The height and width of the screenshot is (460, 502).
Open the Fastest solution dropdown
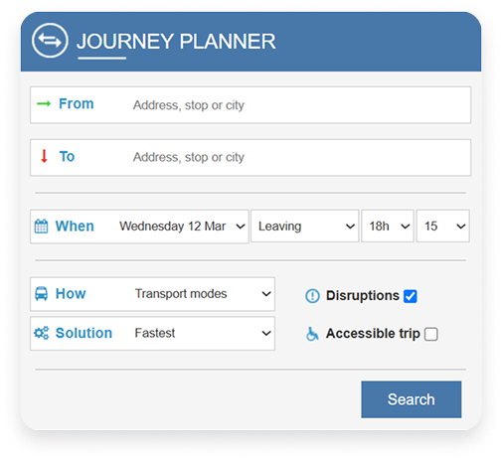[203, 333]
